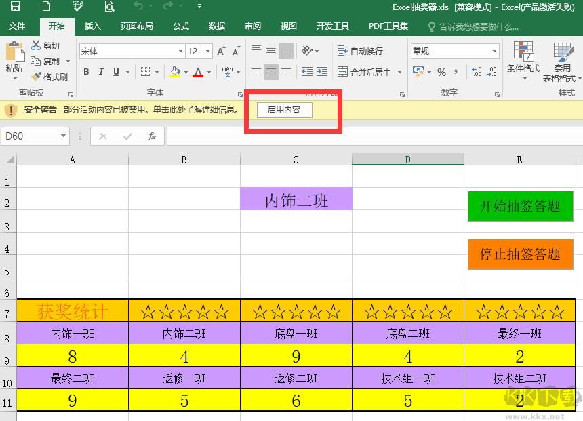Viewport: 583px width, 421px height.
Task: Click the 启用内容 button
Action: pos(284,109)
